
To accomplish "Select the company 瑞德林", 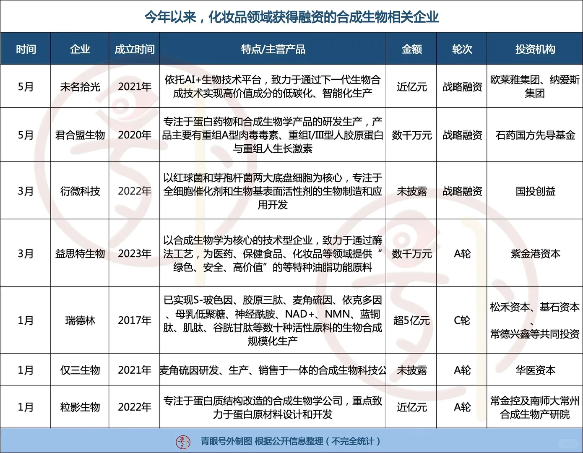I will coord(80,320).
